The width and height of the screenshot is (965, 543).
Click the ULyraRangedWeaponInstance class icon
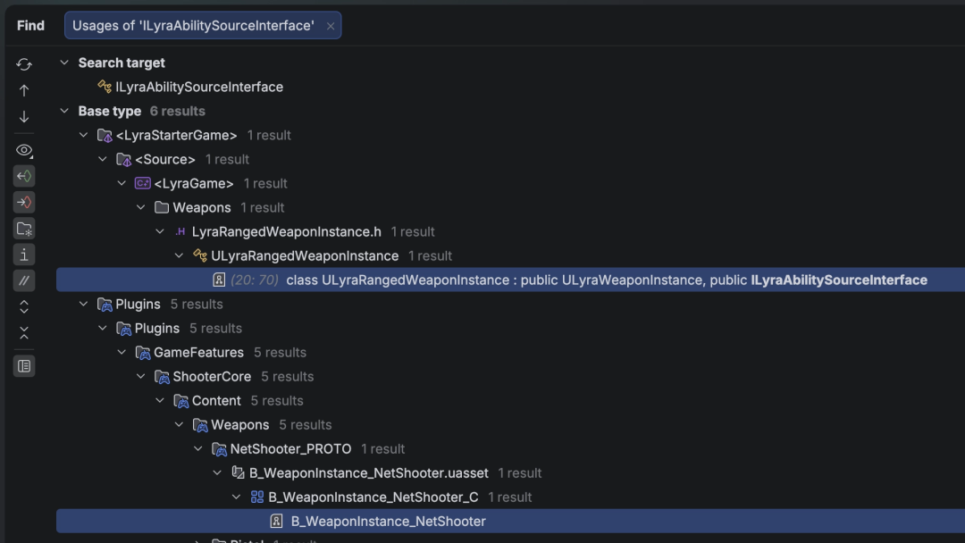200,255
